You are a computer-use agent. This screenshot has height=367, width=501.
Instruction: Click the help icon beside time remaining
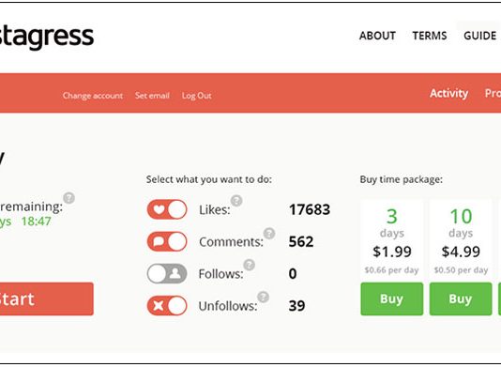[69, 198]
